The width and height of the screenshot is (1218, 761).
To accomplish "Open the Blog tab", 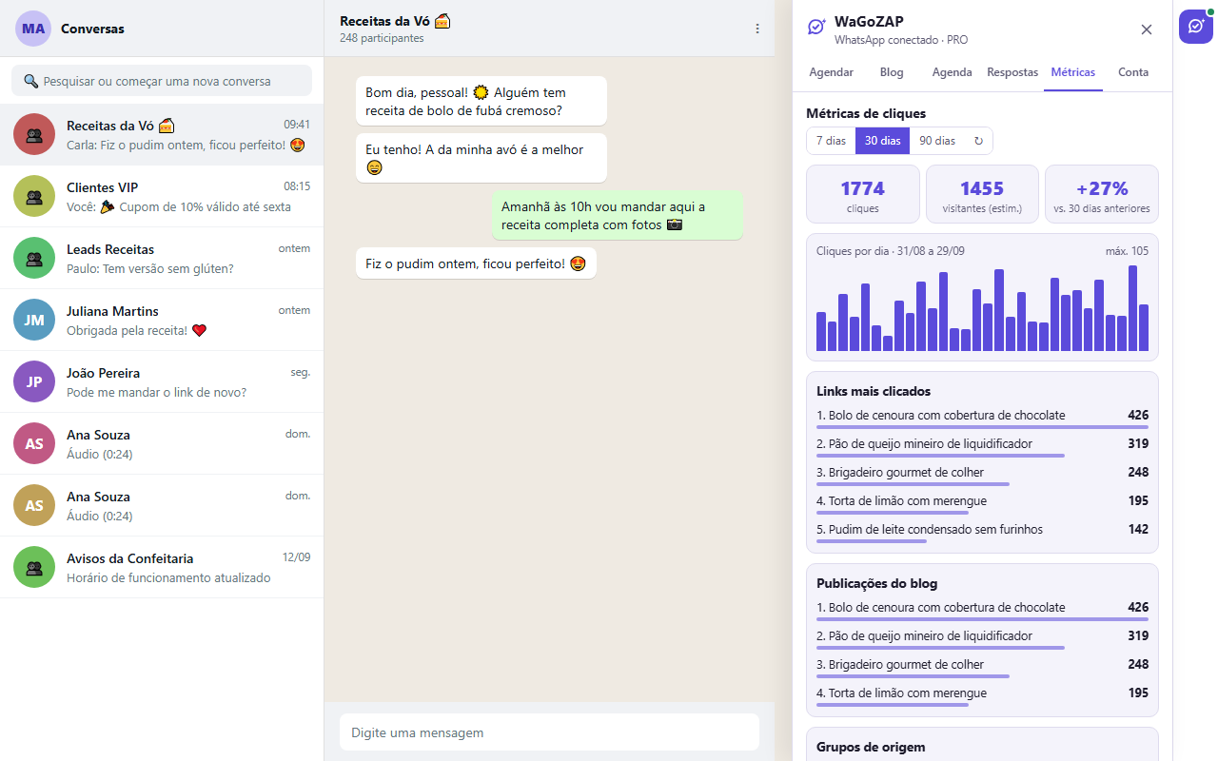I will coord(892,72).
